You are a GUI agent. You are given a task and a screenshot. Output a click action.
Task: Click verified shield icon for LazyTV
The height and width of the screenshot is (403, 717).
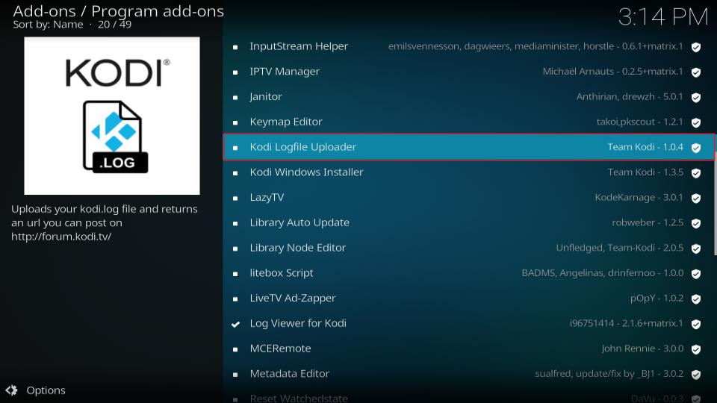pyautogui.click(x=696, y=198)
